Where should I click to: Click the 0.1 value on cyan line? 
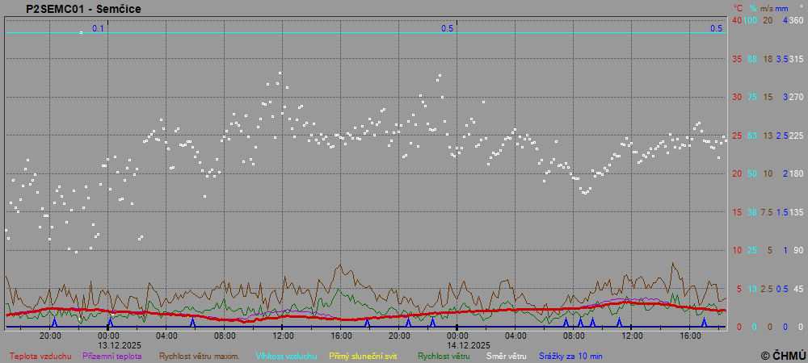[98, 28]
